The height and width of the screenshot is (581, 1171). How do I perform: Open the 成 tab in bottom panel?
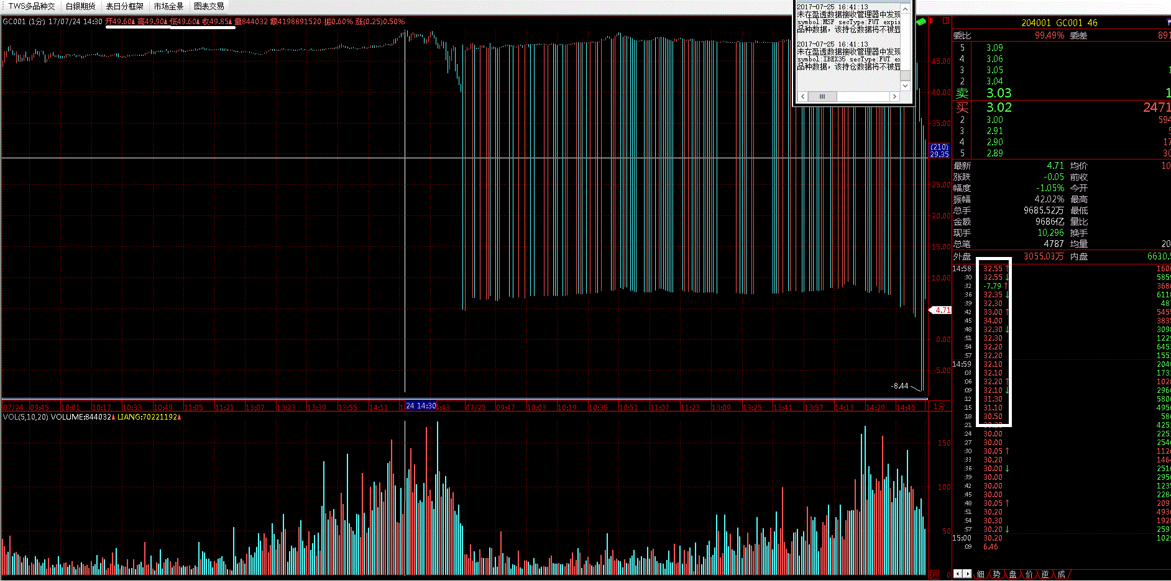pyautogui.click(x=1061, y=574)
